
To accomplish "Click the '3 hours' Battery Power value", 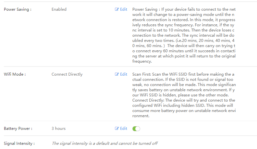I will (x=58, y=129).
